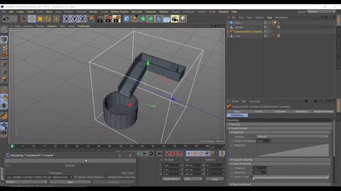Select TurbulenceFD Container in Object Manager
This screenshot has width=341, height=191.
pos(248,32)
